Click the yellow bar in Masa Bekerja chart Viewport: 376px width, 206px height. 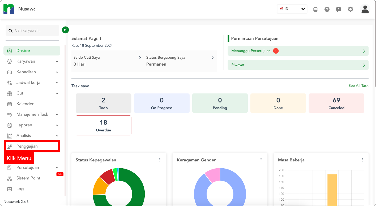click(332, 190)
